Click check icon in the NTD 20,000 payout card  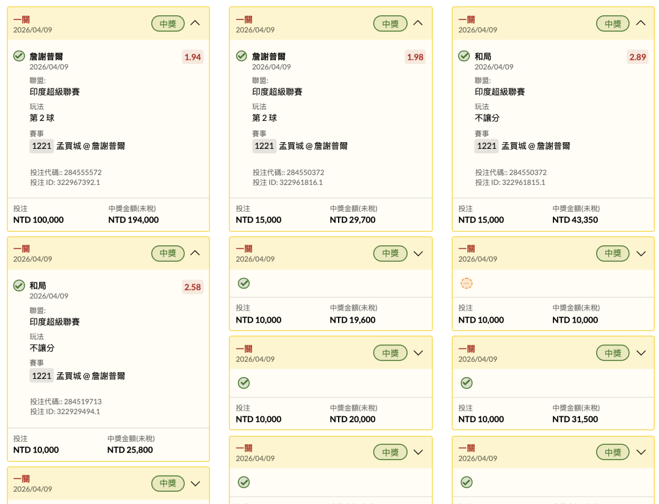[x=243, y=383]
